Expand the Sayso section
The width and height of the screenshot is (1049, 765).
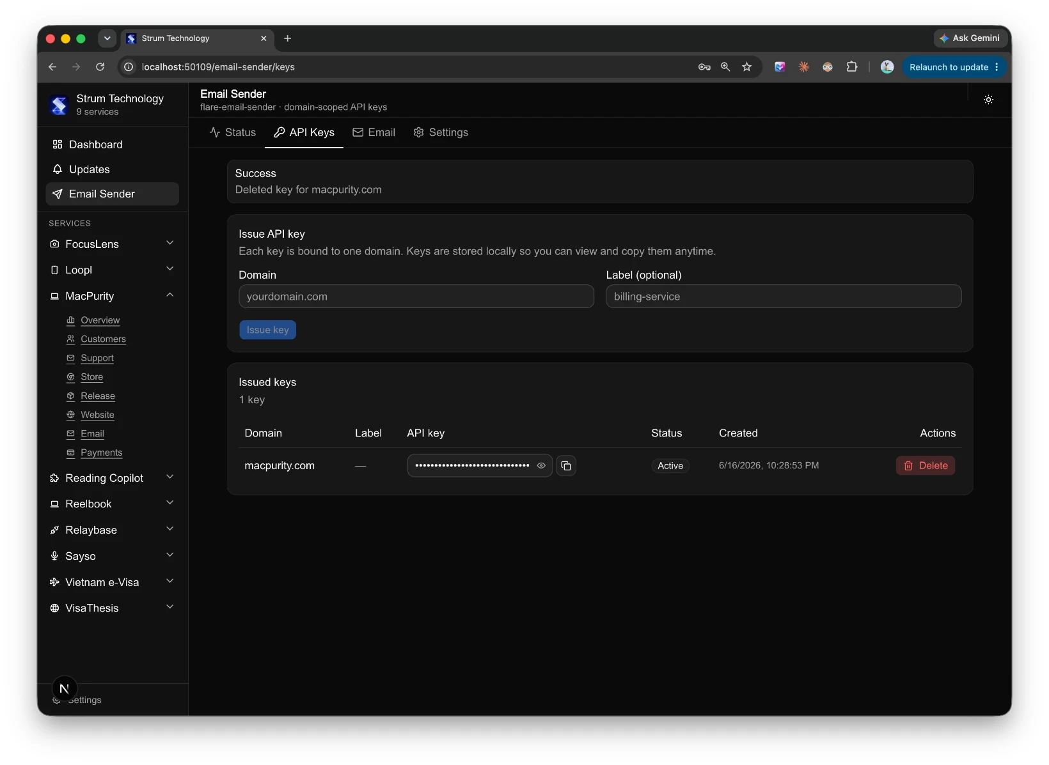click(x=170, y=555)
